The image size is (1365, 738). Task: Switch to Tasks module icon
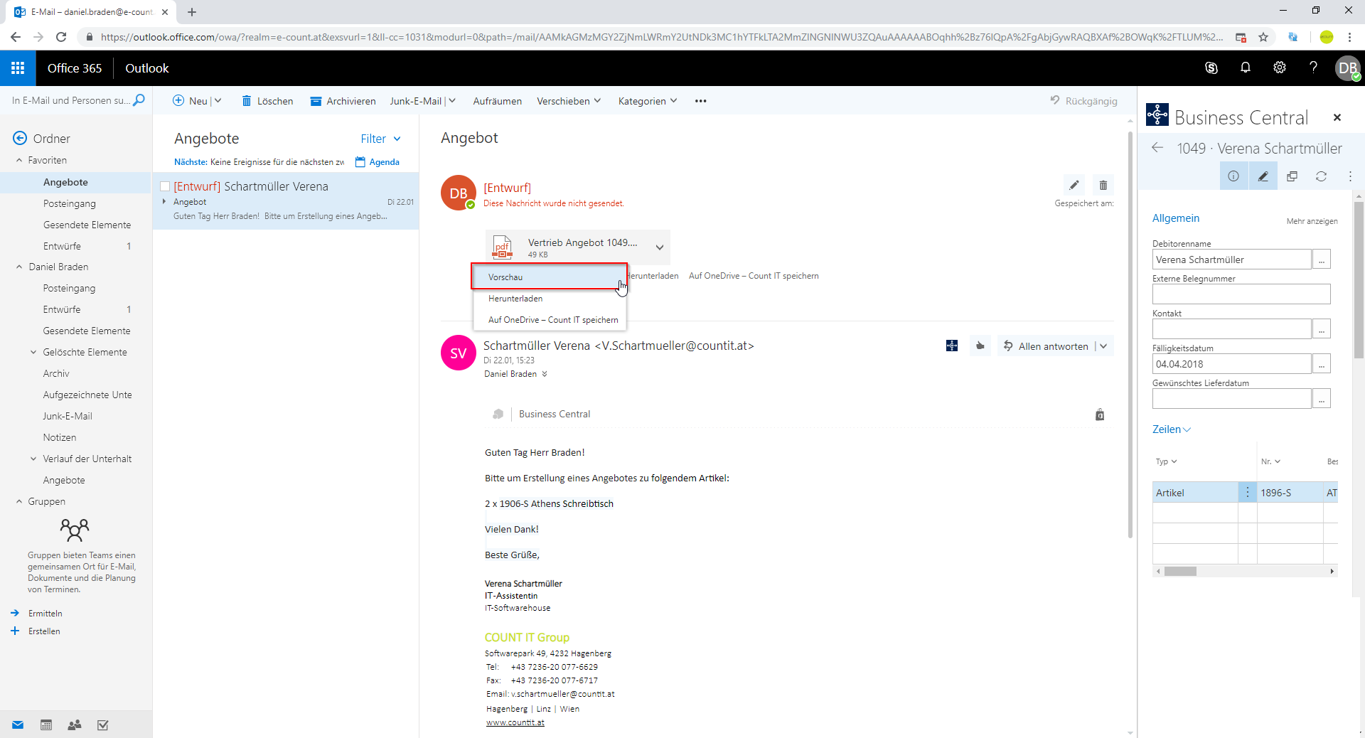click(103, 725)
